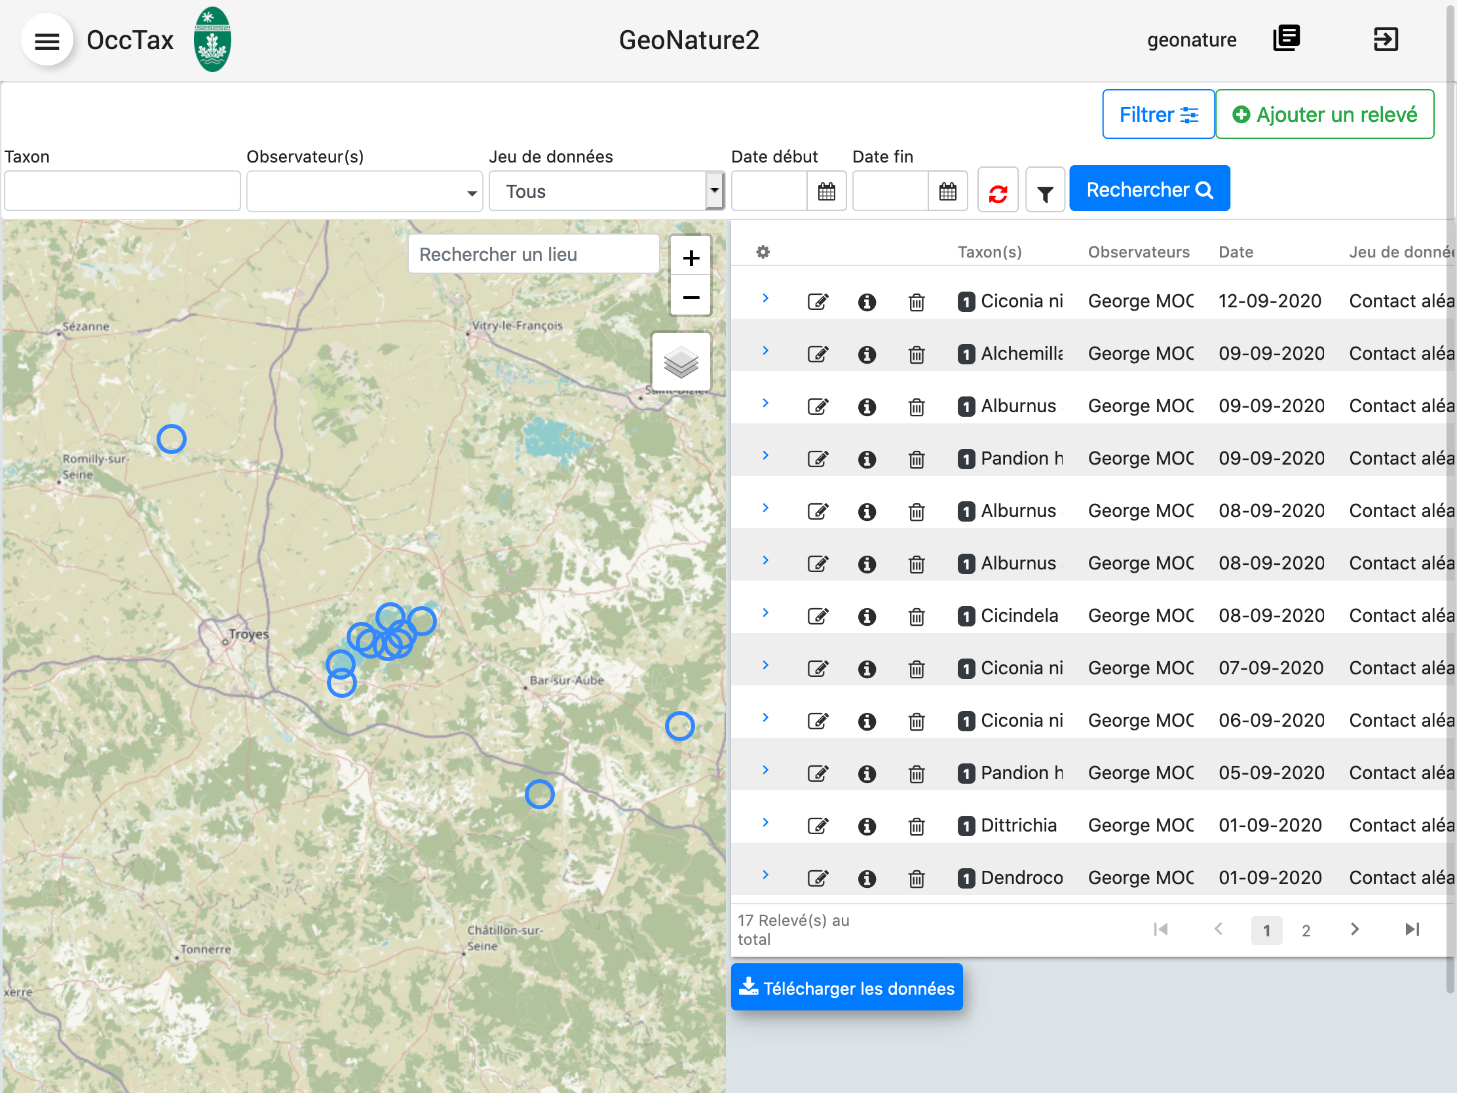Click the Rechercher un lieu field

tap(533, 254)
